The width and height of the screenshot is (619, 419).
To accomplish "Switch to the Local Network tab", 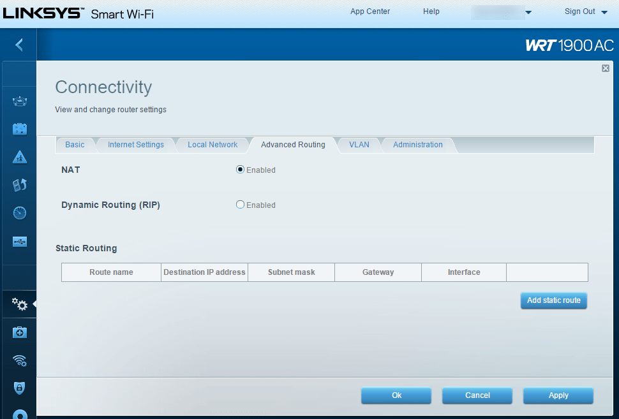I will (212, 145).
